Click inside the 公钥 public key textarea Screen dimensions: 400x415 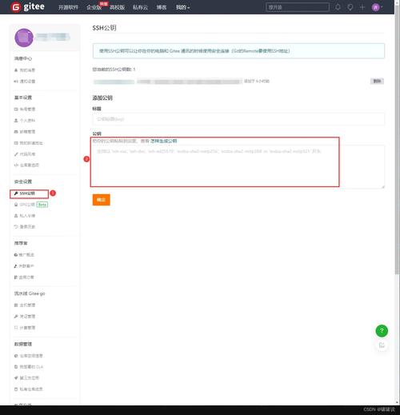[238, 166]
